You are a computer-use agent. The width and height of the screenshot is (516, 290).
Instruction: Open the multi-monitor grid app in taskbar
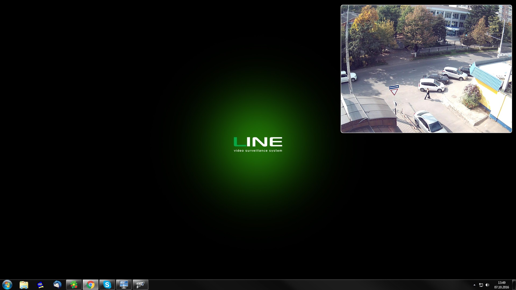124,285
